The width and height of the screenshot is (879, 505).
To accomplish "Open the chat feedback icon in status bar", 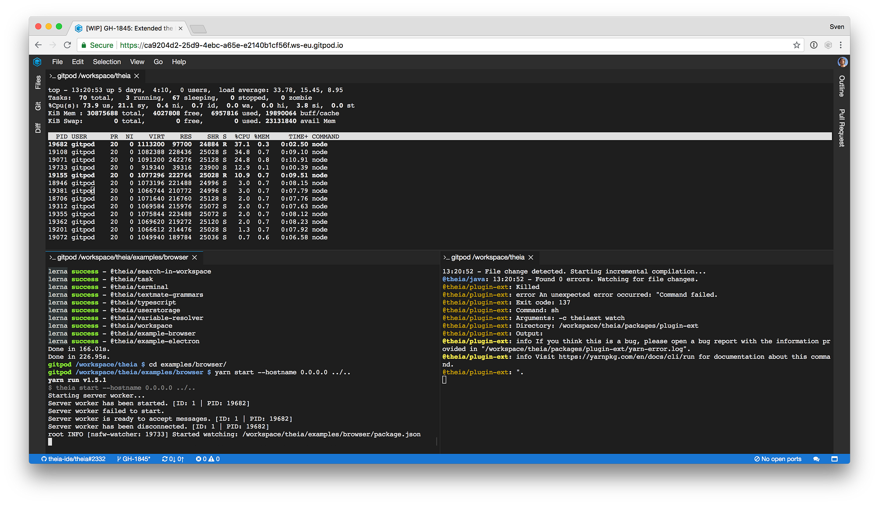I will pos(816,459).
